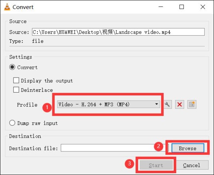Close the Convert window
This screenshot has height=175, width=214.
click(203, 7)
